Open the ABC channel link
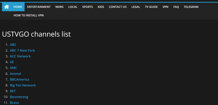Screen dimensions: 218x105 13,45
